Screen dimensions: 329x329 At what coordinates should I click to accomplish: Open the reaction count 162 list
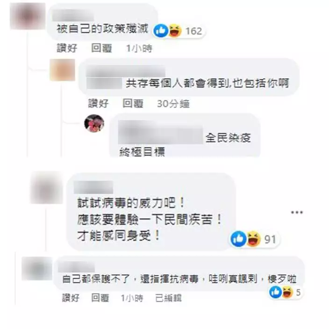click(193, 31)
